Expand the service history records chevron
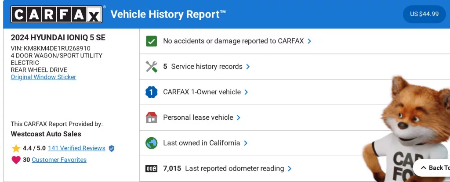Viewport: 450px width, 182px height. [x=248, y=67]
